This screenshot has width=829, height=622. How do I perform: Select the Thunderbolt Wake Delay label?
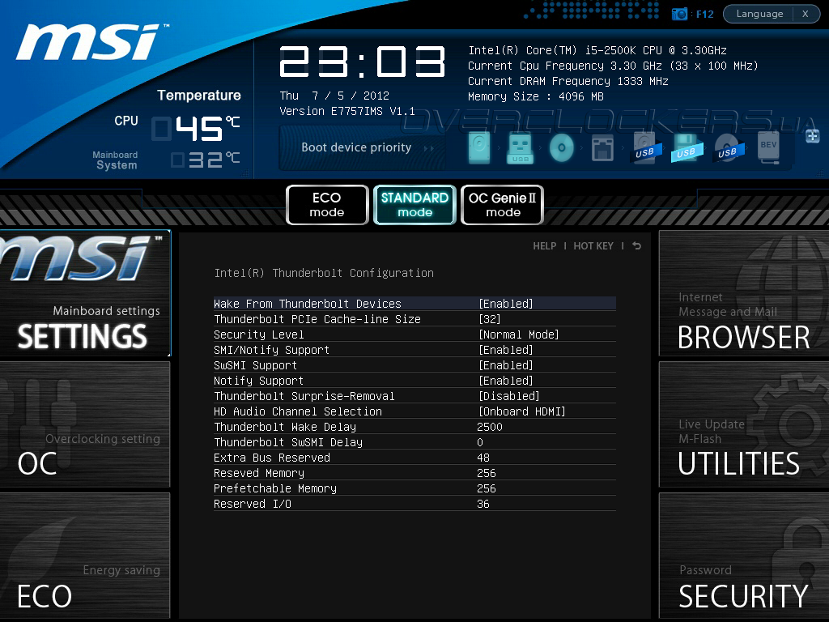tap(285, 427)
